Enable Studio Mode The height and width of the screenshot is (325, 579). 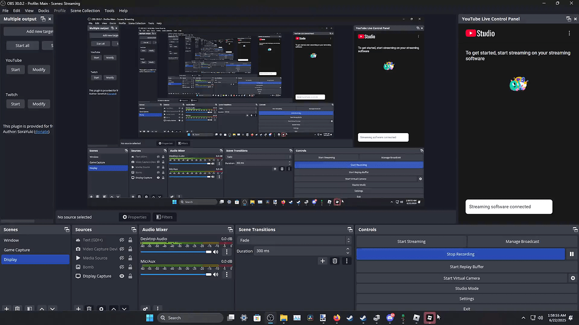pyautogui.click(x=467, y=288)
